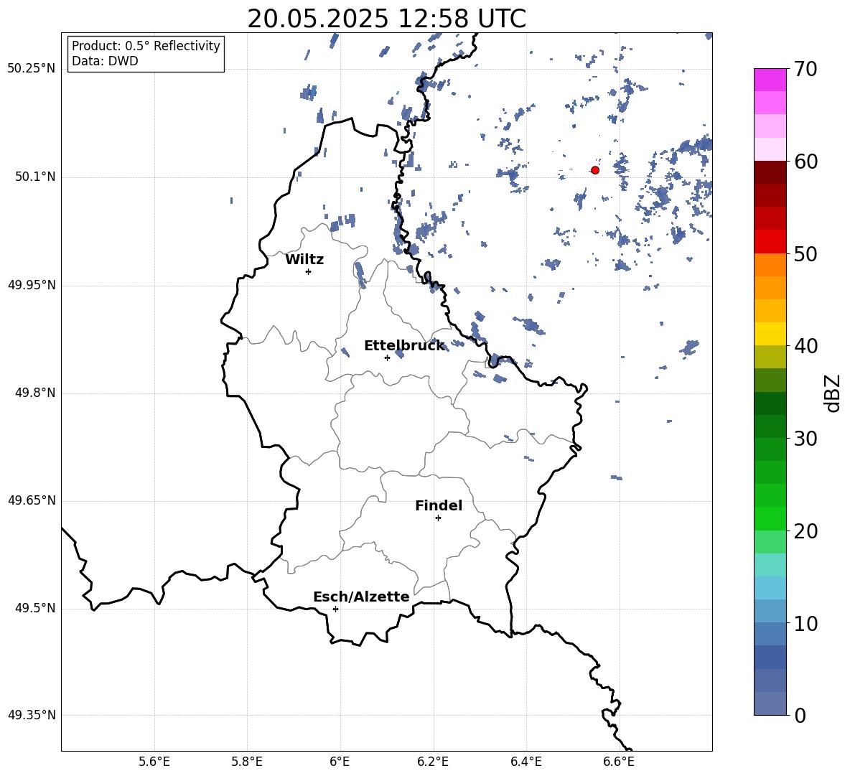The height and width of the screenshot is (776, 850).
Task: Click the Ettelbruck station cross marker
Action: [387, 357]
